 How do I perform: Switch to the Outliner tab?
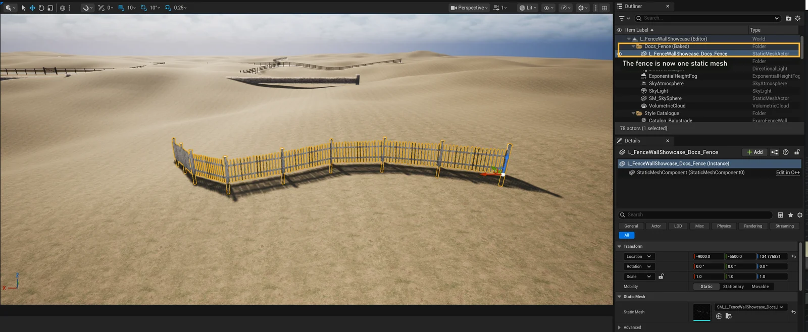click(x=633, y=6)
